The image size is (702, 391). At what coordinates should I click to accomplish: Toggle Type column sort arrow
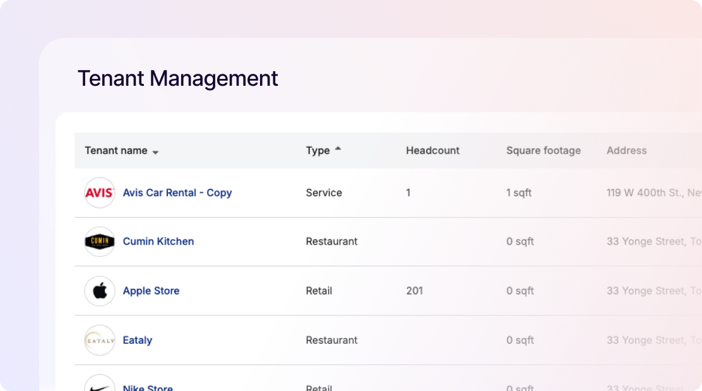pos(338,149)
